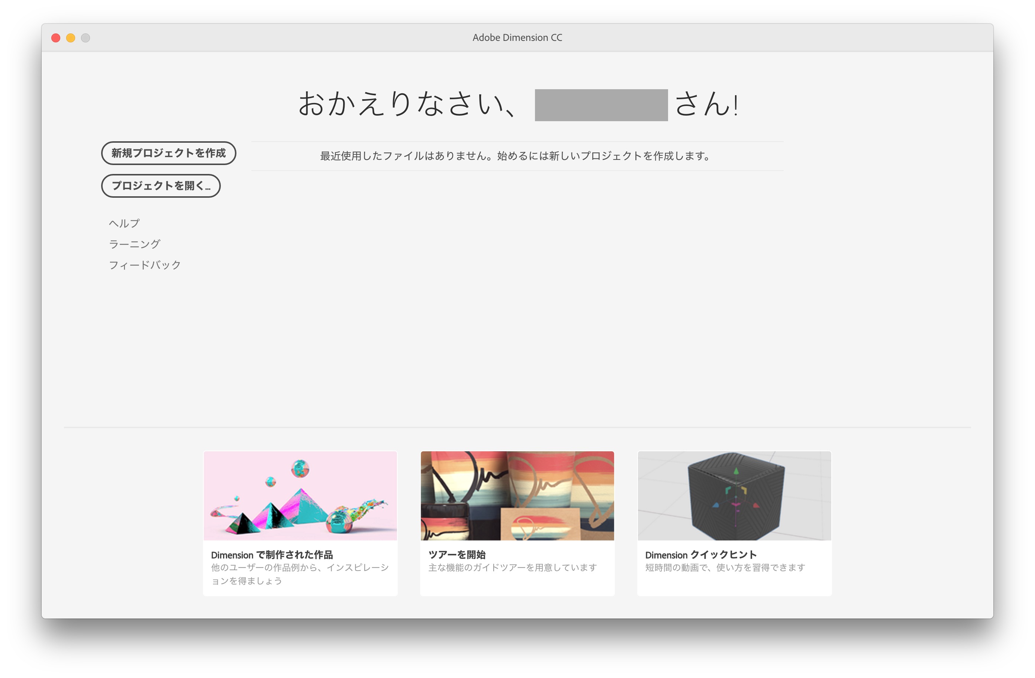Minimize window with the yellow button
The image size is (1035, 678).
coord(70,38)
